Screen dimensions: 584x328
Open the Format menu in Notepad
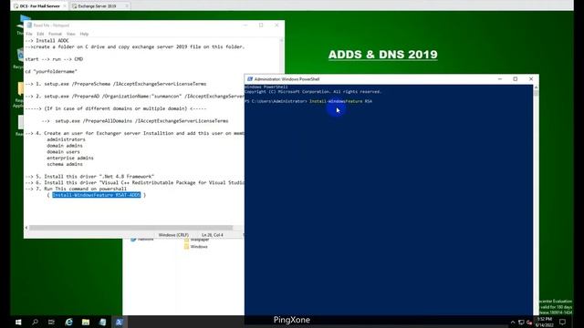coord(55,34)
